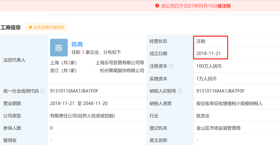Click insured count value 0
Image resolution: width=280 pixels, height=145 pixels.
click(x=51, y=128)
